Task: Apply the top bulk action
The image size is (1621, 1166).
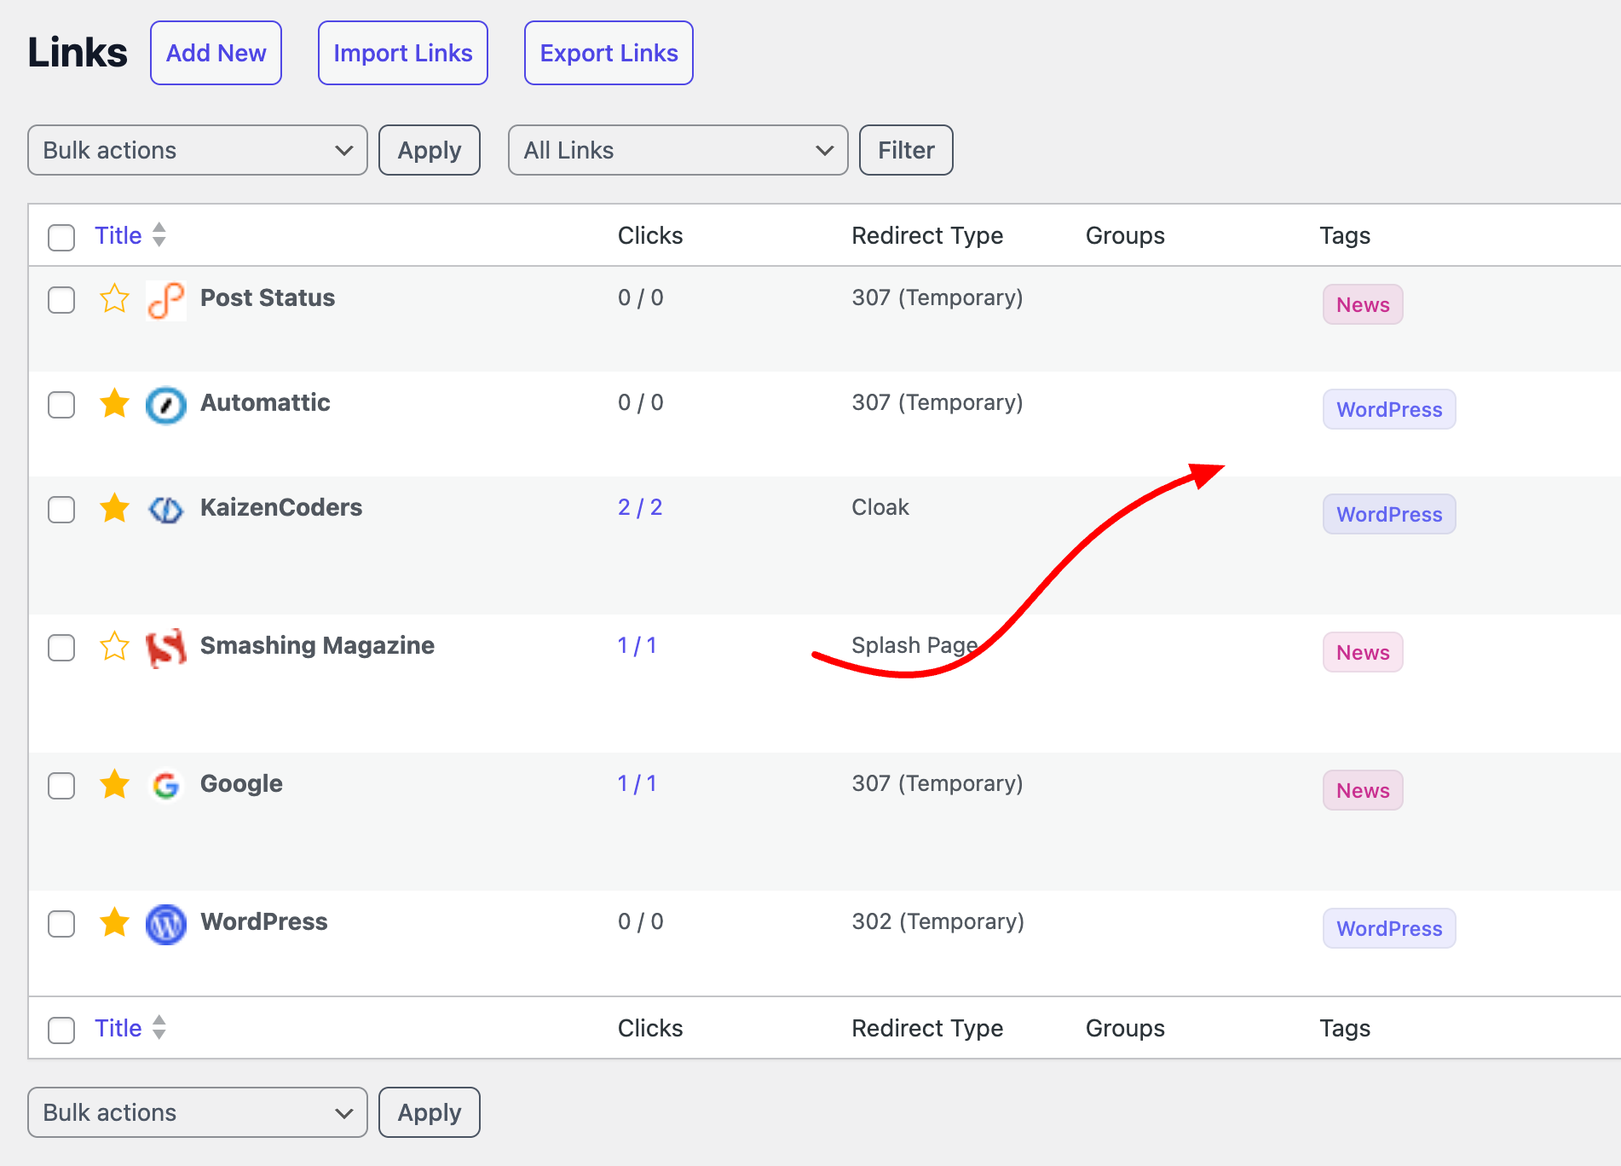Action: (430, 150)
